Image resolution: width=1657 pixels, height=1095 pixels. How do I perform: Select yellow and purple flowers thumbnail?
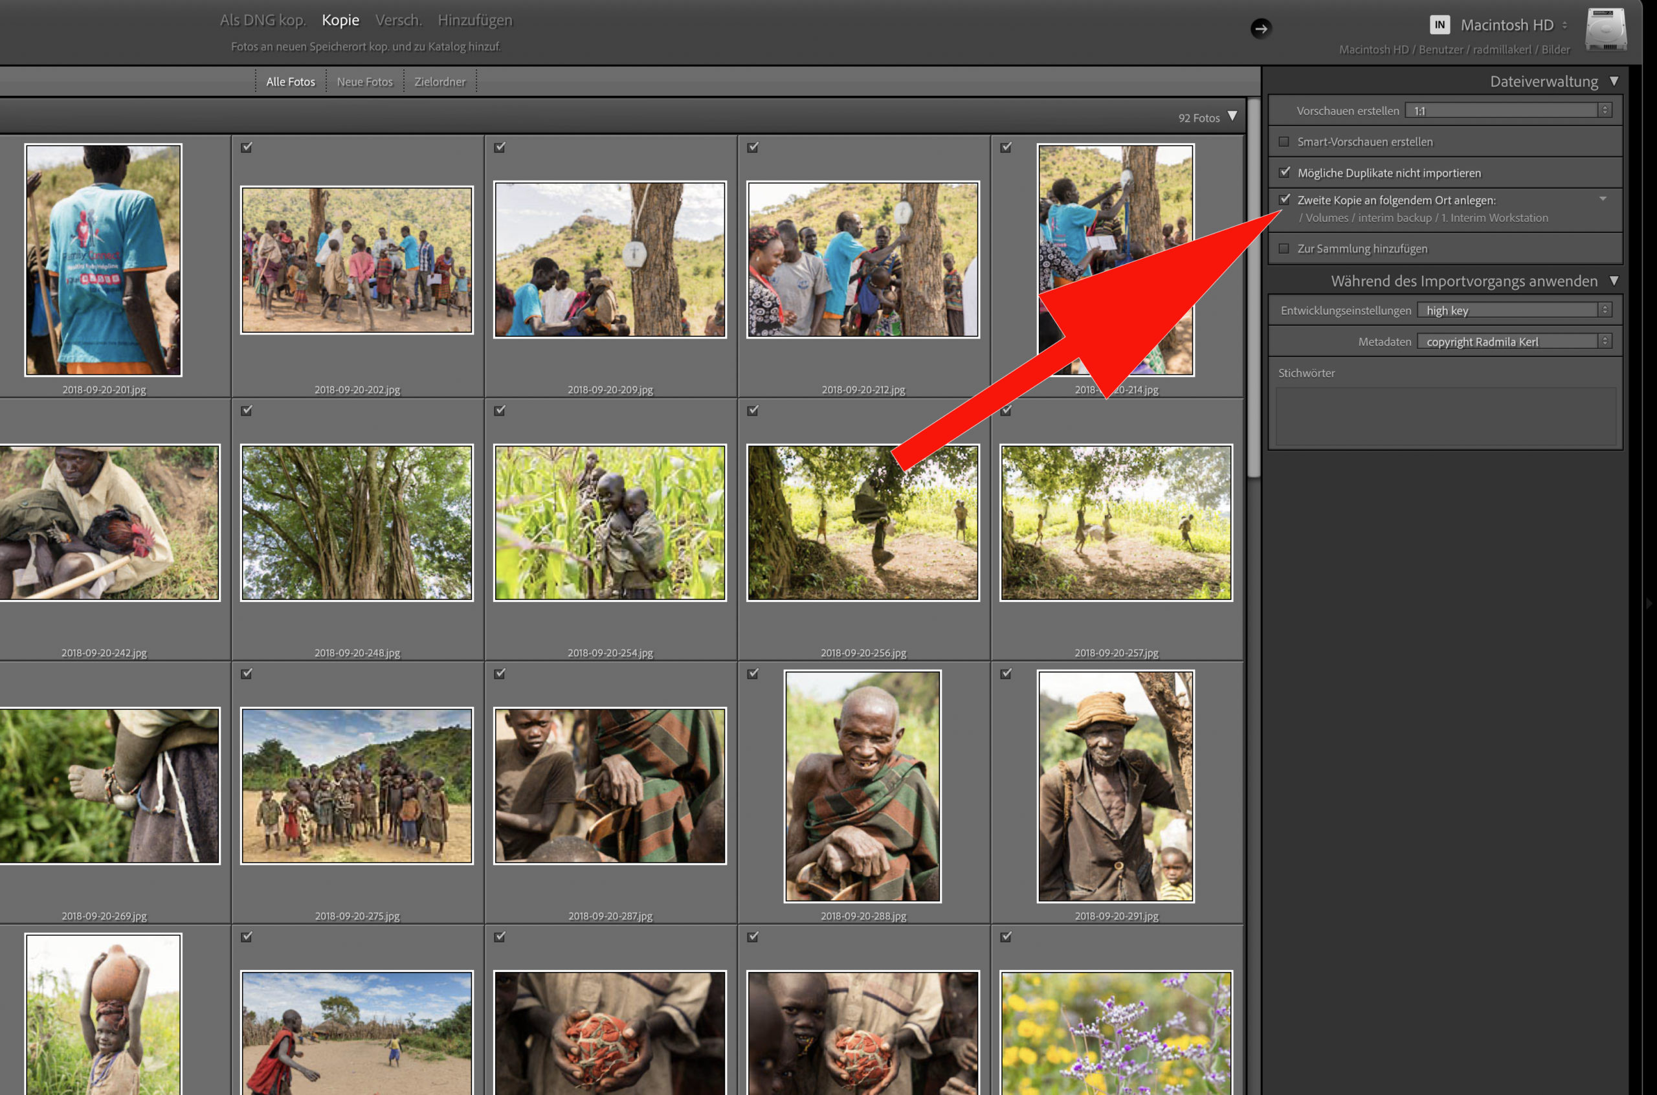(x=1116, y=1033)
